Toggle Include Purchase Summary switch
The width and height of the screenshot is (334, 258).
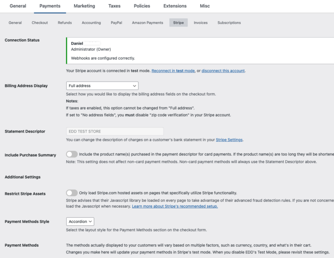click(x=72, y=154)
